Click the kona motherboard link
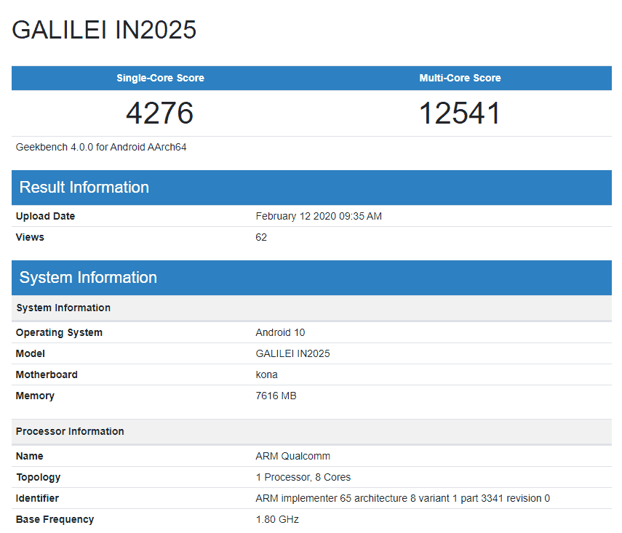Image resolution: width=622 pixels, height=533 pixels. tap(266, 374)
